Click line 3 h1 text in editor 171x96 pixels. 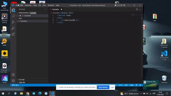click(69, 20)
